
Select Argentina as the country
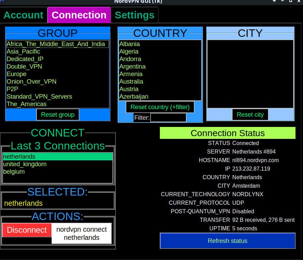pos(160,67)
